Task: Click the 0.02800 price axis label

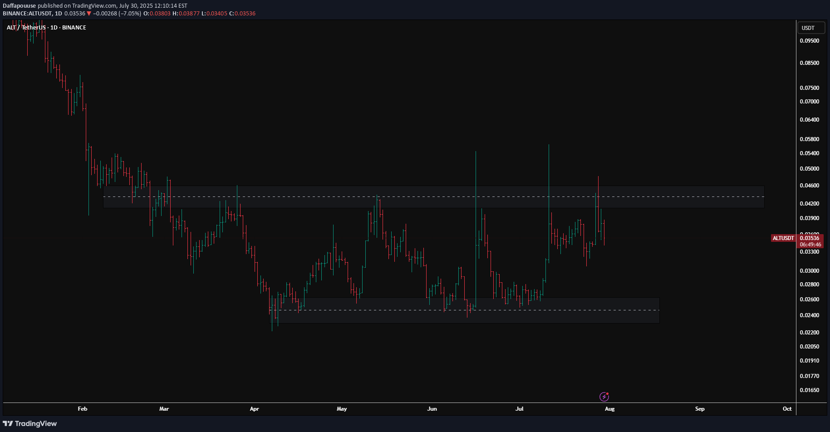Action: [810, 285]
